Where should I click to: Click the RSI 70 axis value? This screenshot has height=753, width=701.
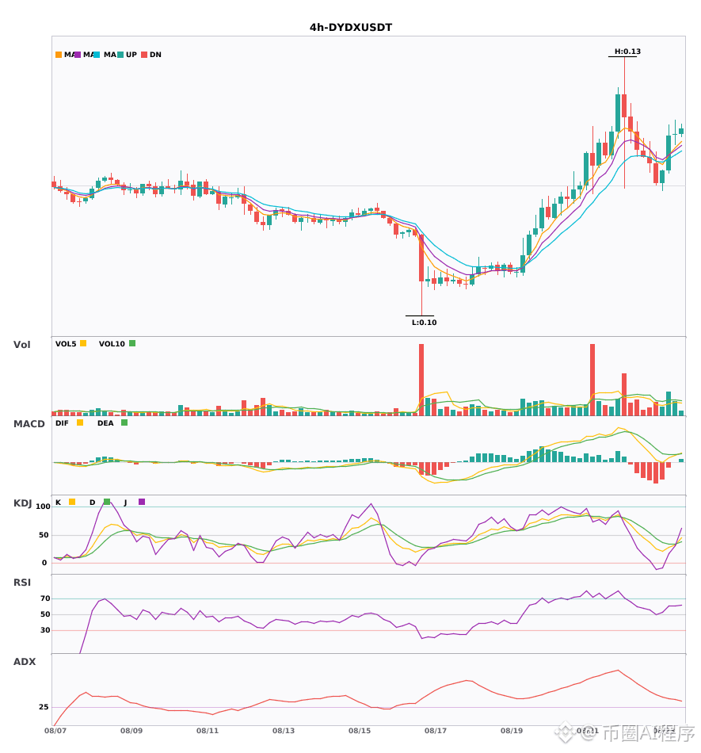pos(45,598)
